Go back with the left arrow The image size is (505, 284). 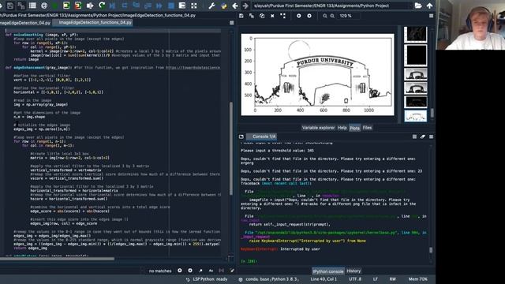[235, 6]
